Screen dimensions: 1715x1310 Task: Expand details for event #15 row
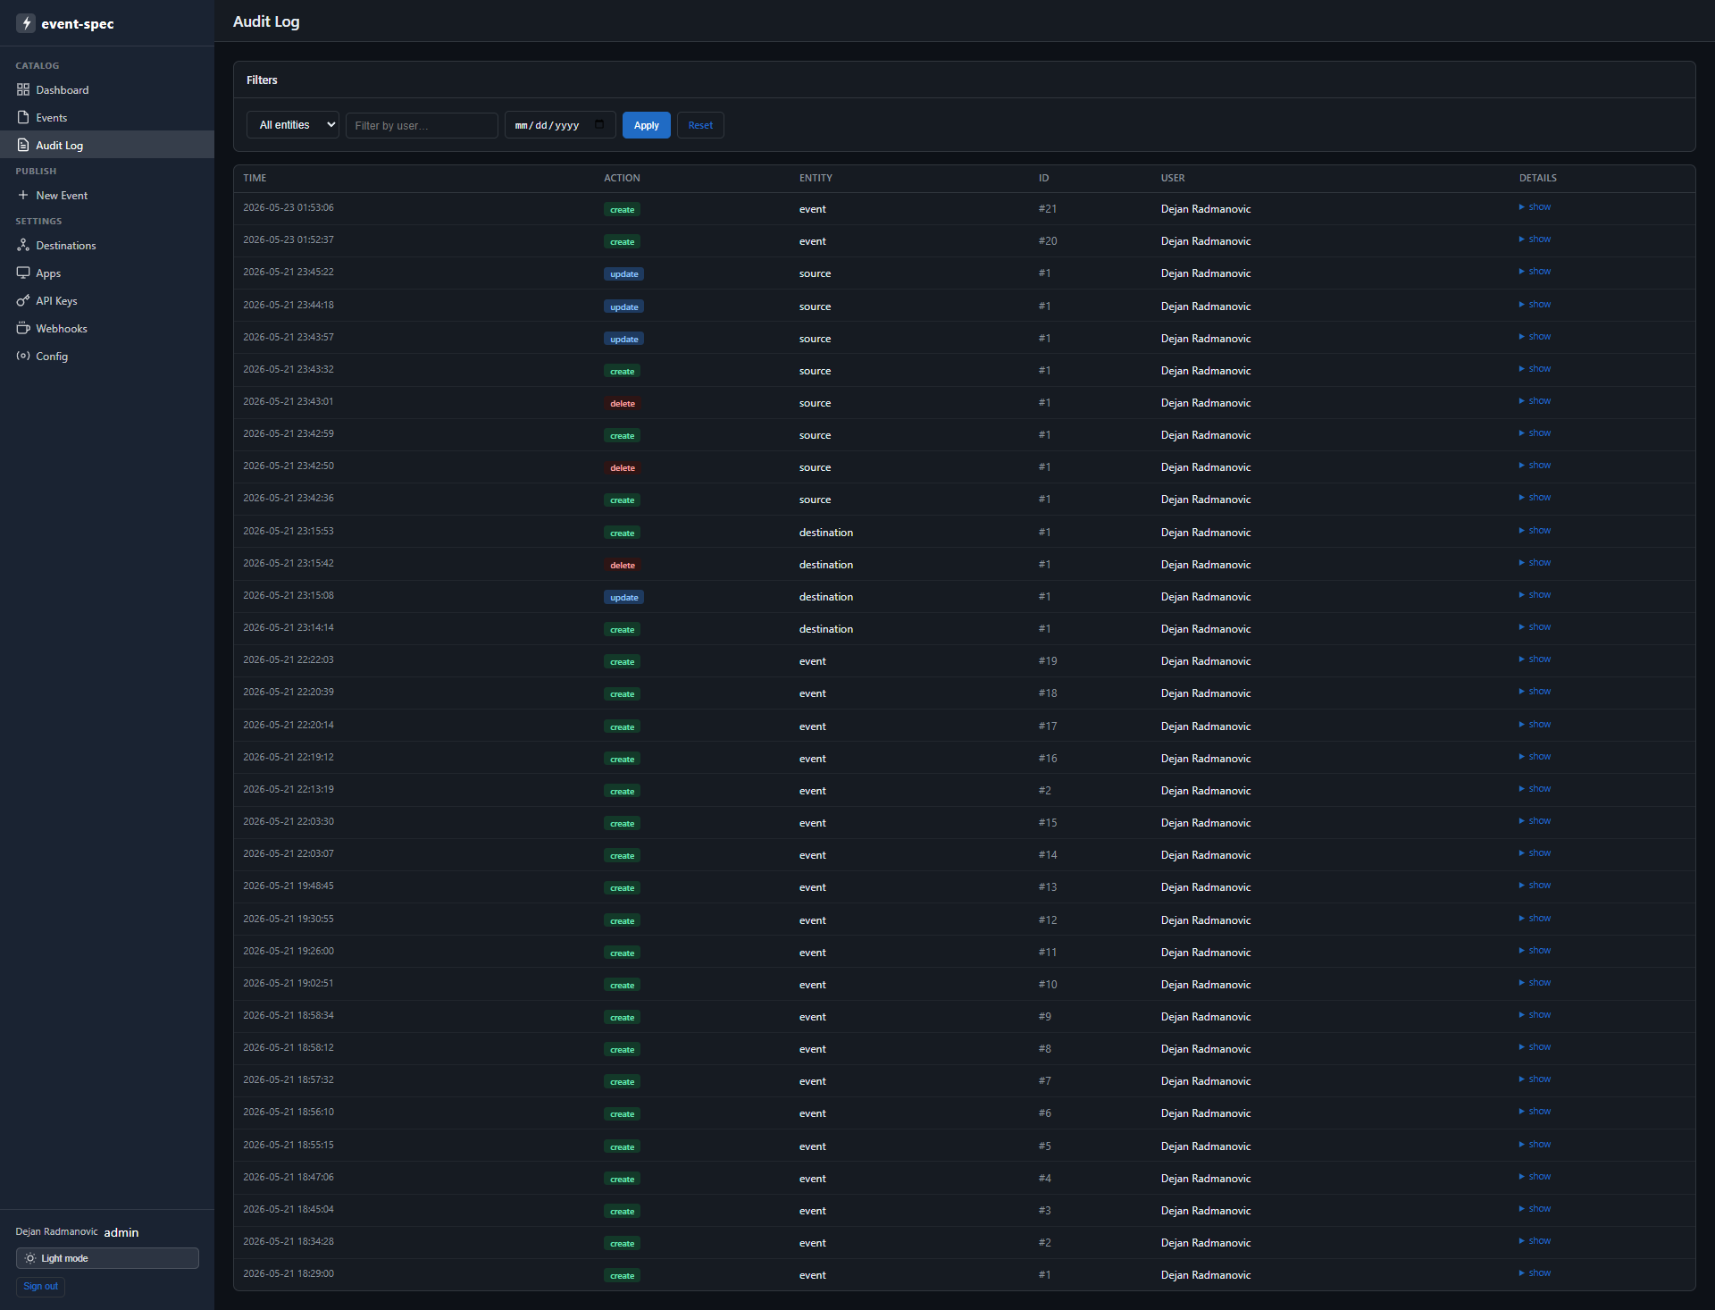1535,821
